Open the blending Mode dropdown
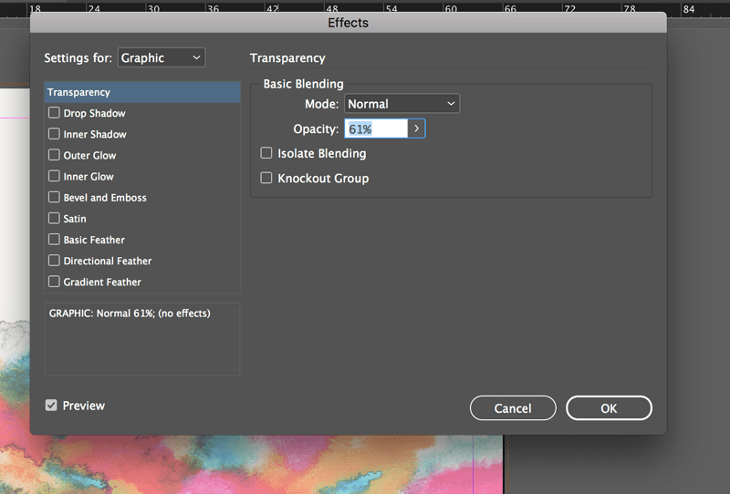The width and height of the screenshot is (730, 494). point(401,104)
